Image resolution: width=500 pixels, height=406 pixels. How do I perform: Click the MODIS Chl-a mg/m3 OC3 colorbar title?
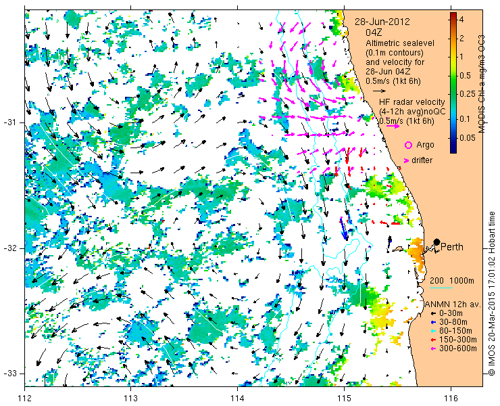click(x=481, y=84)
